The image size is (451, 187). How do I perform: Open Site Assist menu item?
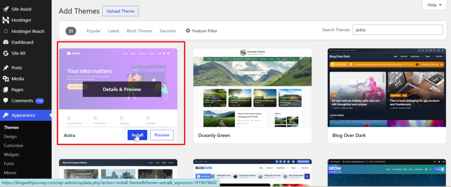(21, 9)
